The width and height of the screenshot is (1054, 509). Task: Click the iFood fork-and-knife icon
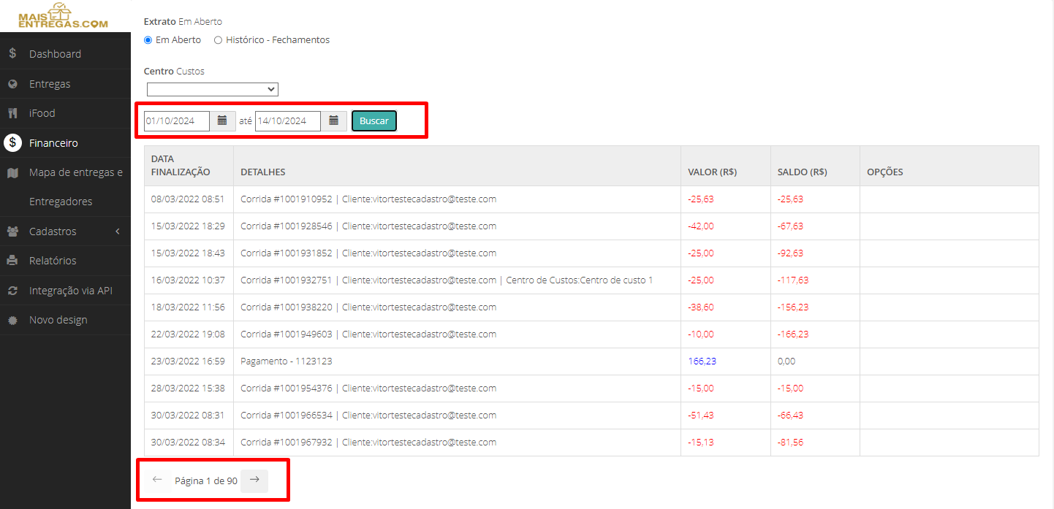[x=12, y=113]
